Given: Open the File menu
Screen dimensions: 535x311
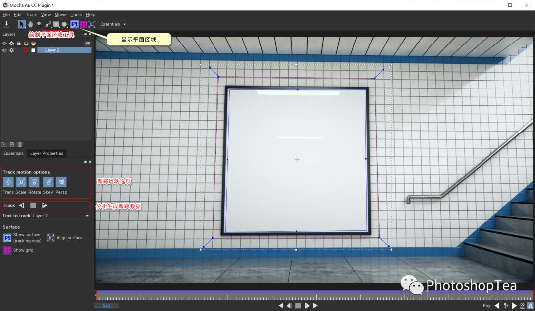Looking at the screenshot, I should click(x=6, y=15).
